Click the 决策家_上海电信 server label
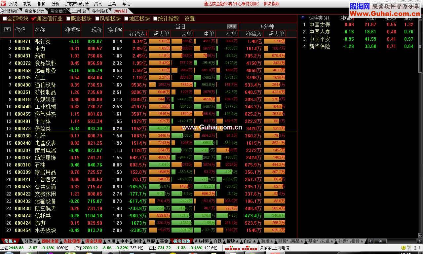The image size is (423, 254). (274, 248)
